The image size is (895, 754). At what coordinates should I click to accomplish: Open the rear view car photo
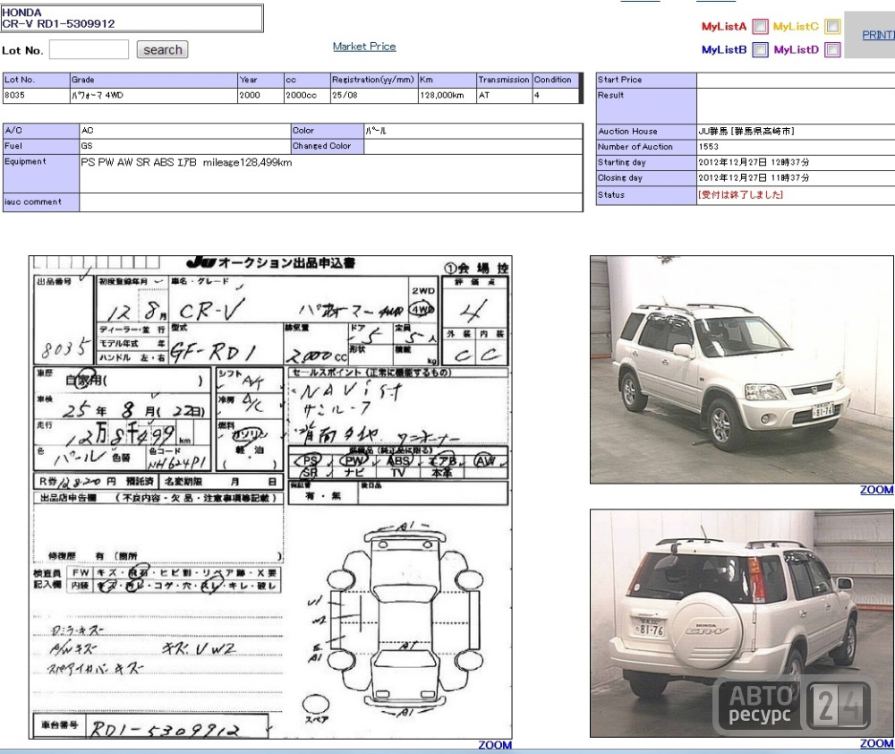[x=741, y=623]
